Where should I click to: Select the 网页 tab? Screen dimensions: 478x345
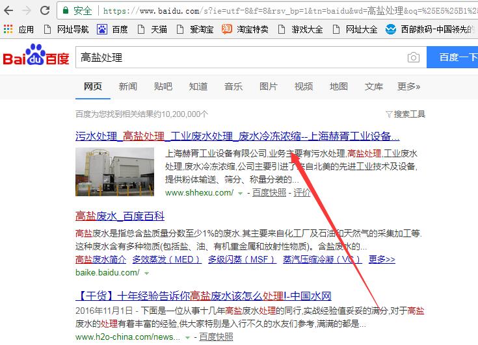click(93, 86)
